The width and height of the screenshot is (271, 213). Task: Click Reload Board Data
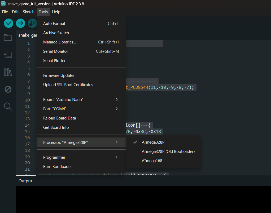[81, 118]
